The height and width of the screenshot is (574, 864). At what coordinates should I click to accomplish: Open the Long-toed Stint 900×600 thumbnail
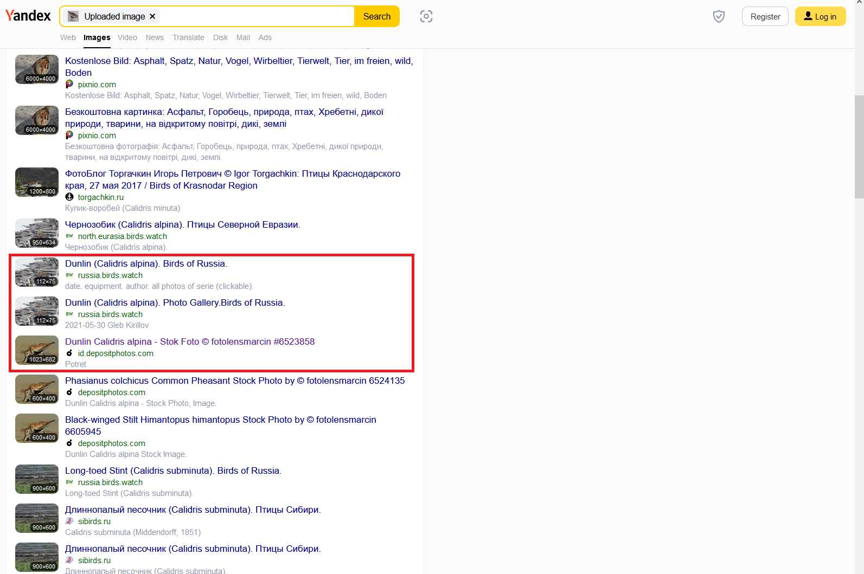[37, 479]
